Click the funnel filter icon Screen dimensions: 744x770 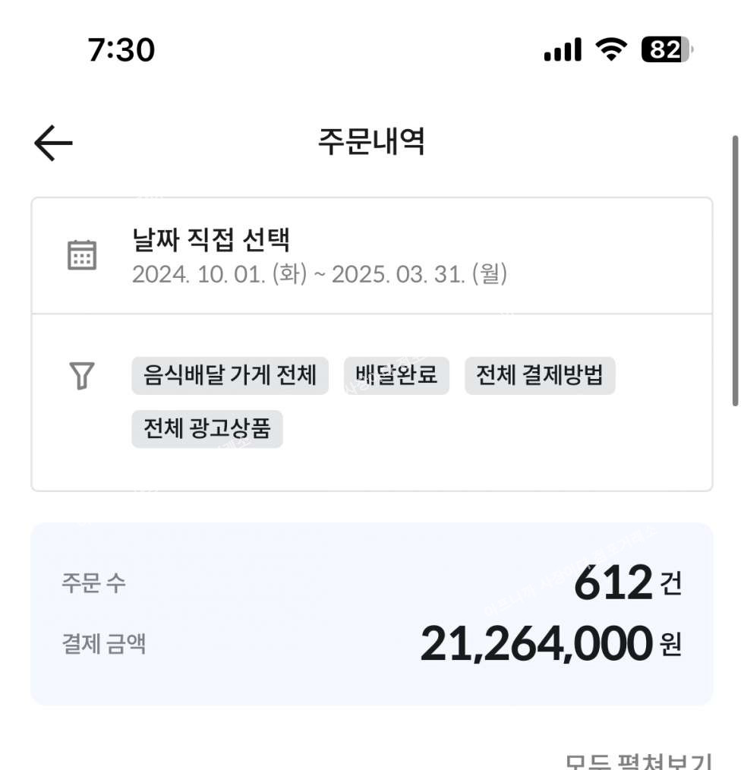pos(82,375)
